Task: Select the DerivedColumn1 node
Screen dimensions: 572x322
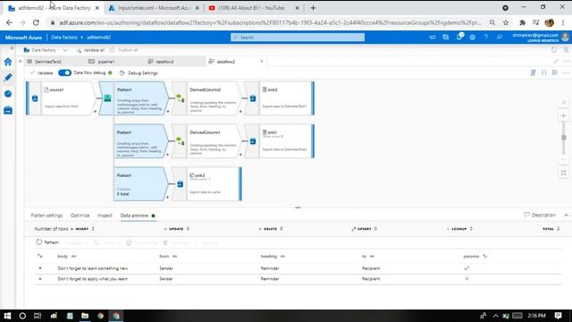Action: [214, 141]
